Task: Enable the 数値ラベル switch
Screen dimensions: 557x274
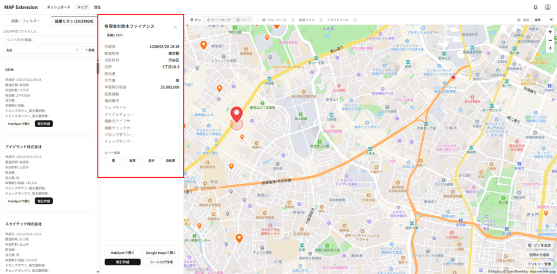Action: 319,20
